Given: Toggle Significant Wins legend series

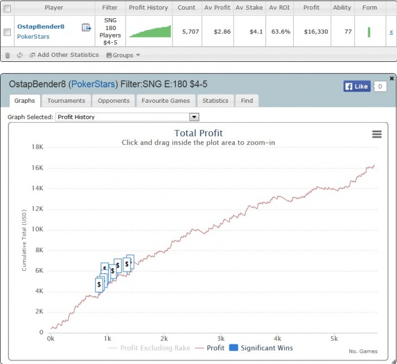Looking at the screenshot, I should (x=261, y=348).
